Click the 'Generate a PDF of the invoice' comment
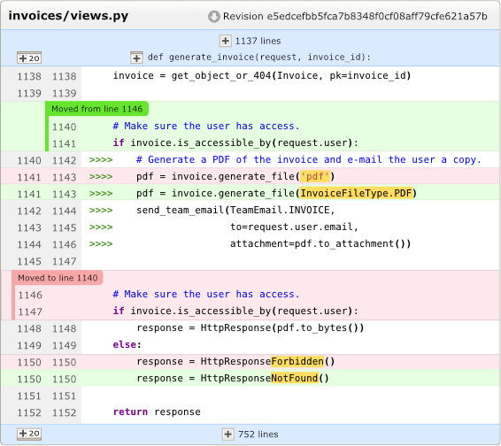This screenshot has height=446, width=501. 308,160
